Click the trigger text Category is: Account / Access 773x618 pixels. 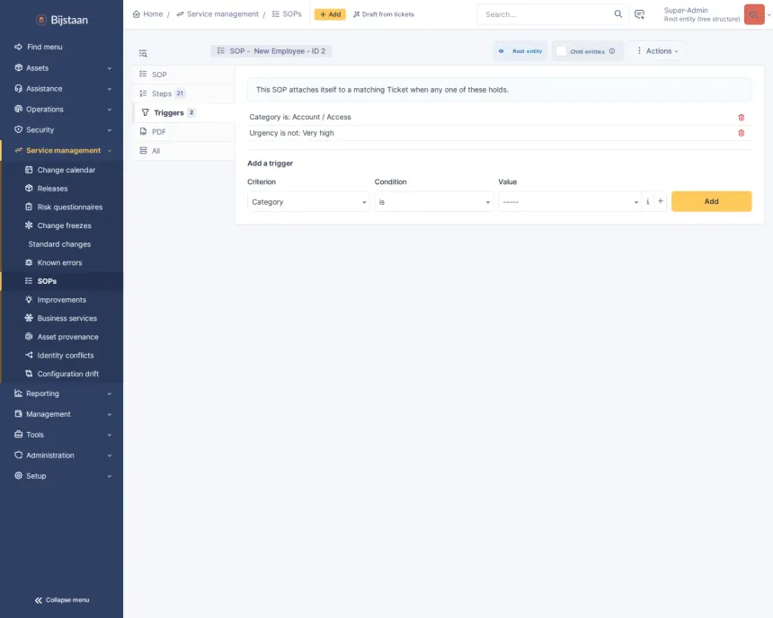pos(299,117)
